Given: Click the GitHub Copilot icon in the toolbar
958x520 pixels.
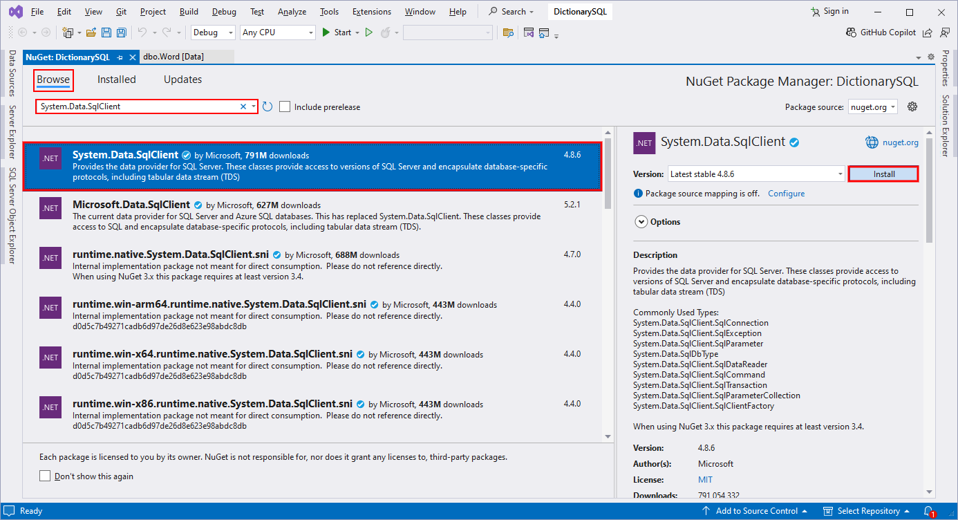Looking at the screenshot, I should (852, 32).
